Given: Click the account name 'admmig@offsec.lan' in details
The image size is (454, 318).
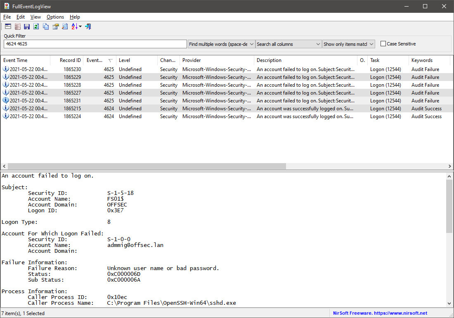Looking at the screenshot, I should pos(135,245).
